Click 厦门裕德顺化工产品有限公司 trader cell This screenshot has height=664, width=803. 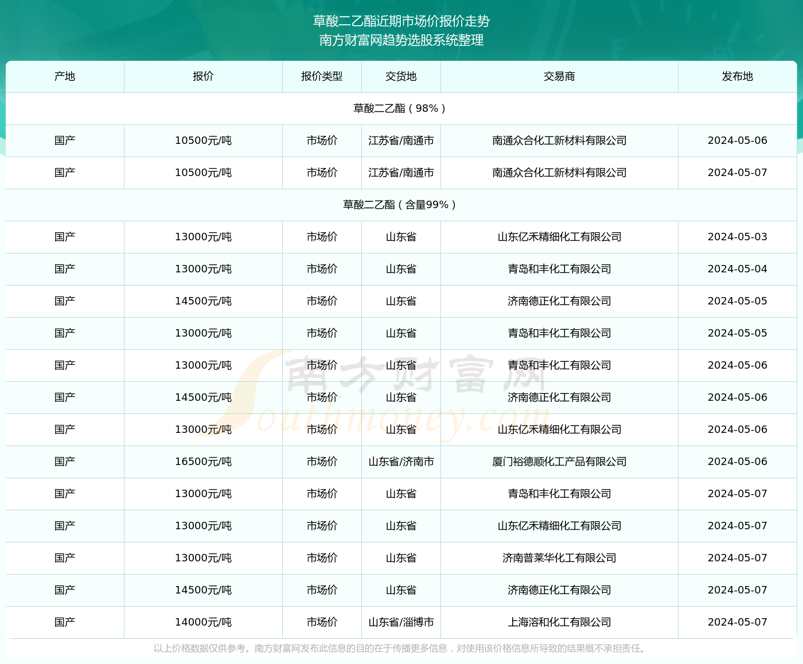pos(559,462)
